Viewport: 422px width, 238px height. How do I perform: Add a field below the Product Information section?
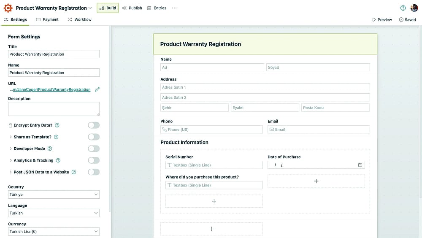click(x=211, y=229)
